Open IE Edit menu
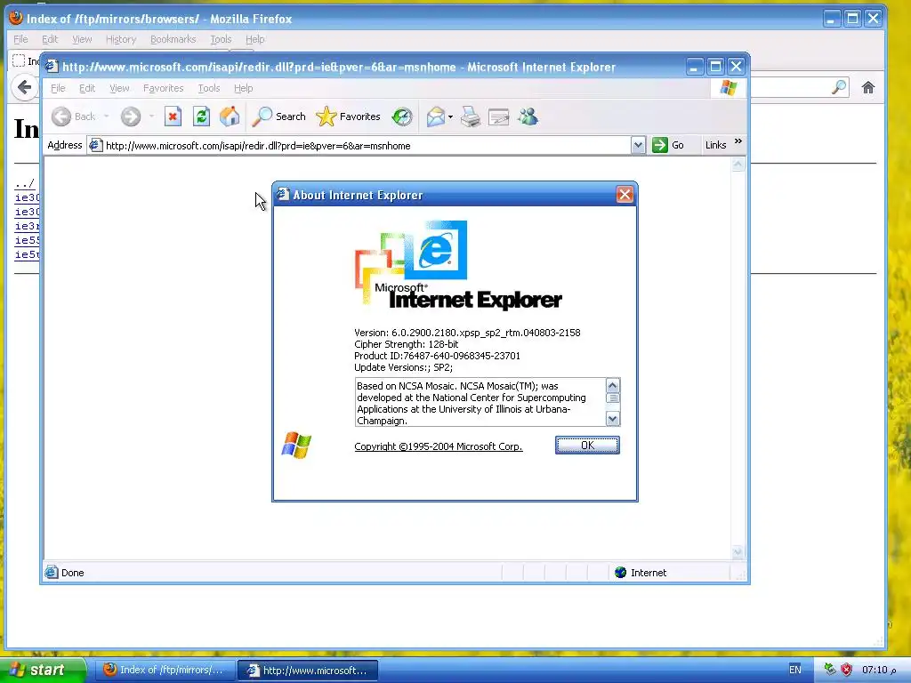Viewport: 911px width, 683px height. point(87,88)
